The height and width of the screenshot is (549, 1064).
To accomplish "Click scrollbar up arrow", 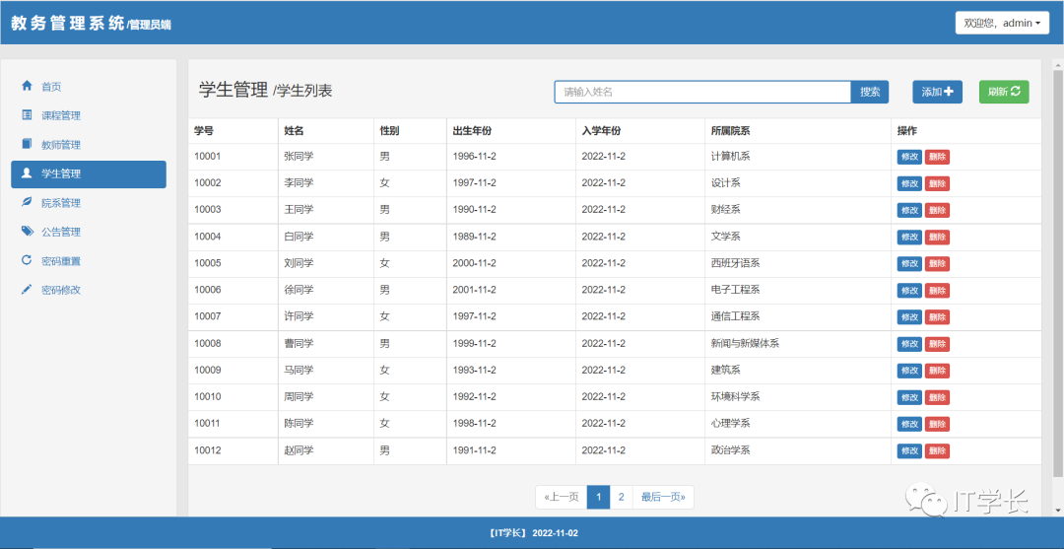I will click(x=1057, y=64).
